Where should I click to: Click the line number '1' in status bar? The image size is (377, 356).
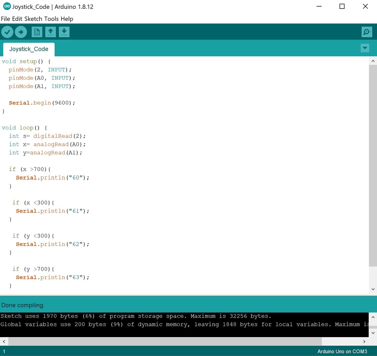coord(4,351)
